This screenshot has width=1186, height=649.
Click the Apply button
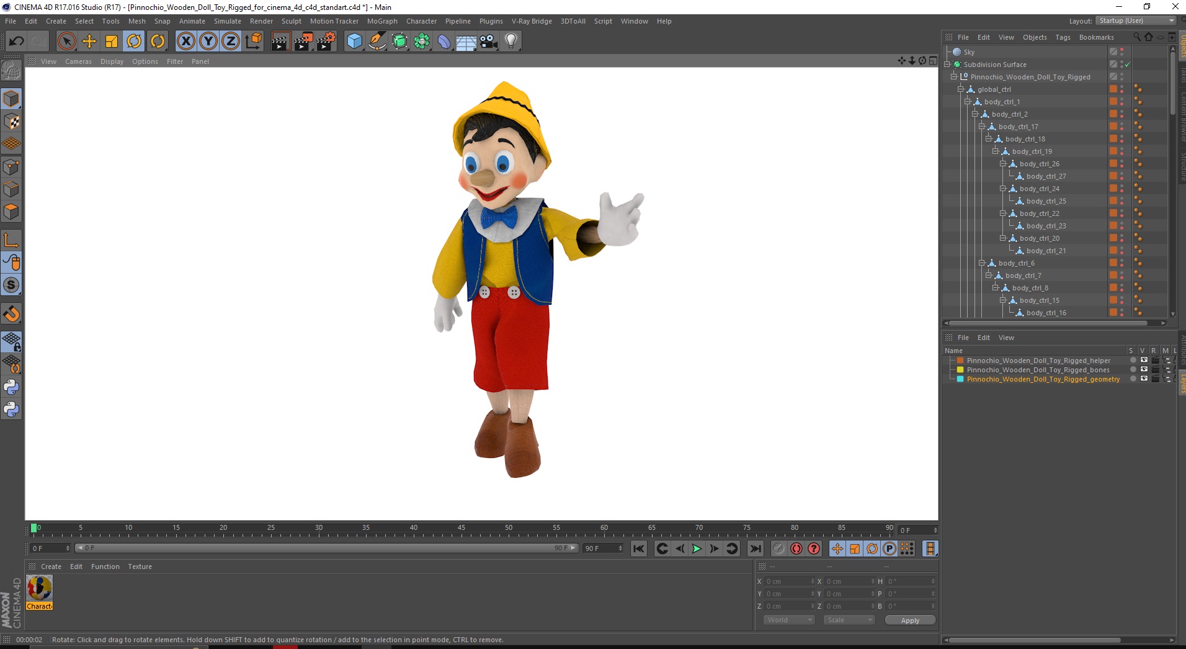(910, 620)
